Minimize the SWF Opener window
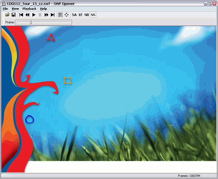The width and height of the screenshot is (218, 179). point(206,4)
